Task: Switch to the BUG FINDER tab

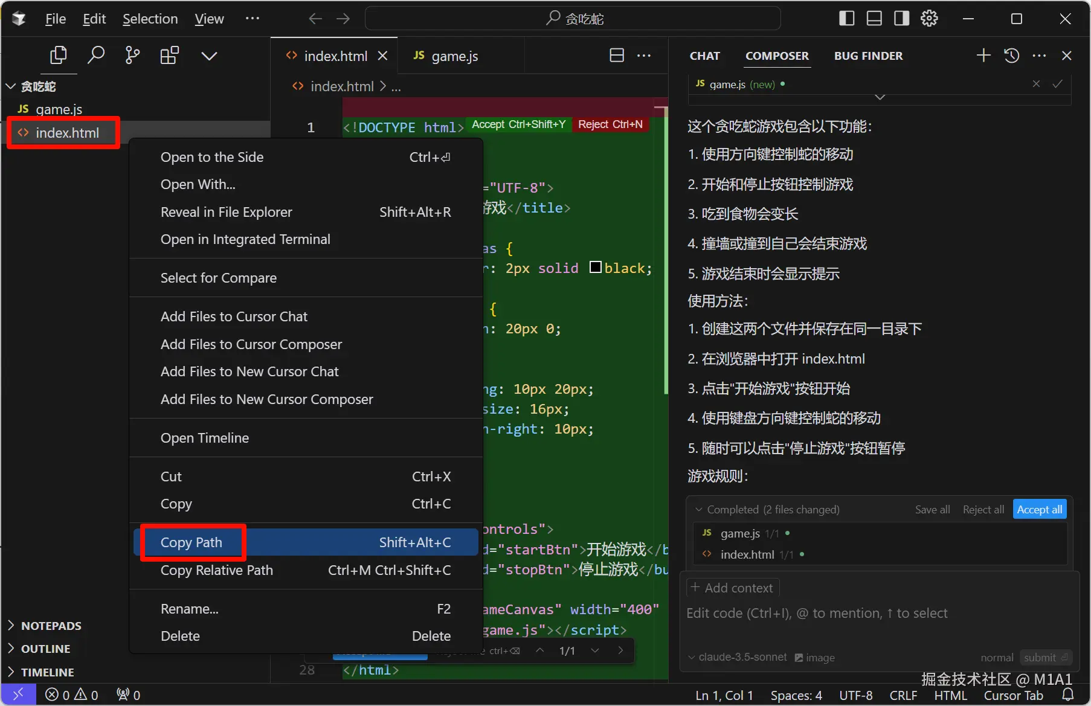Action: pos(868,56)
